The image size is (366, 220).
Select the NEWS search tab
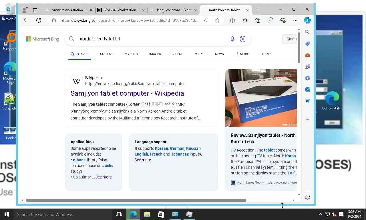click(219, 54)
